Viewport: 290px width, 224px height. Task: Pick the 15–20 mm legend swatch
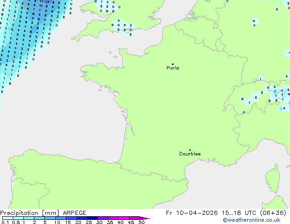(x=71, y=218)
